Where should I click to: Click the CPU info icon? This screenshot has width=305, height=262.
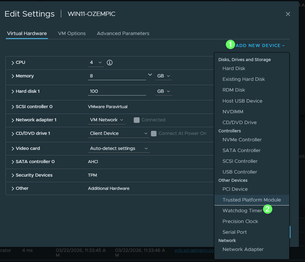109,63
